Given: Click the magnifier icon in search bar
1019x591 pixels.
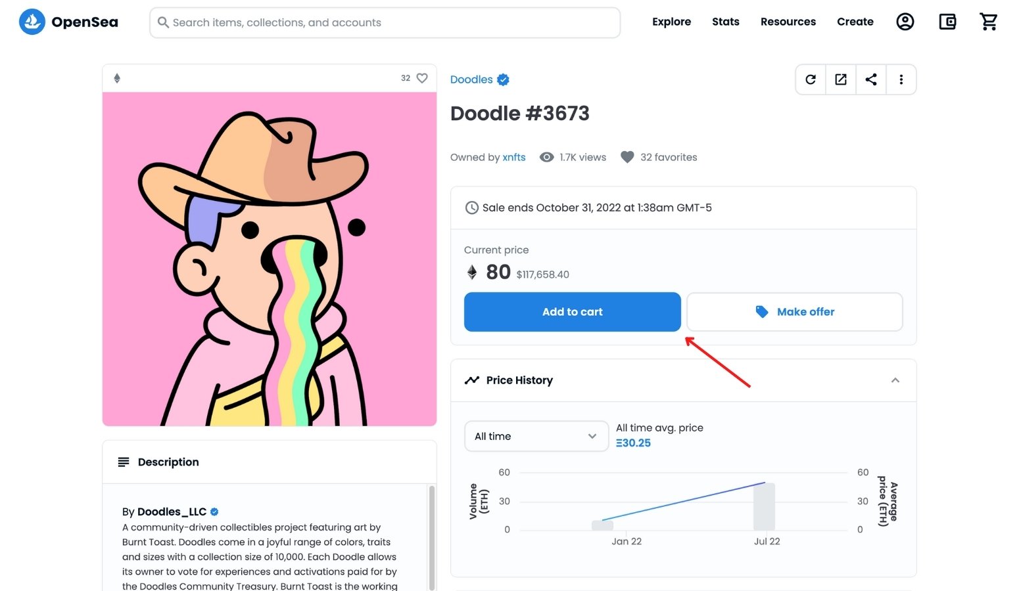Looking at the screenshot, I should (x=163, y=22).
